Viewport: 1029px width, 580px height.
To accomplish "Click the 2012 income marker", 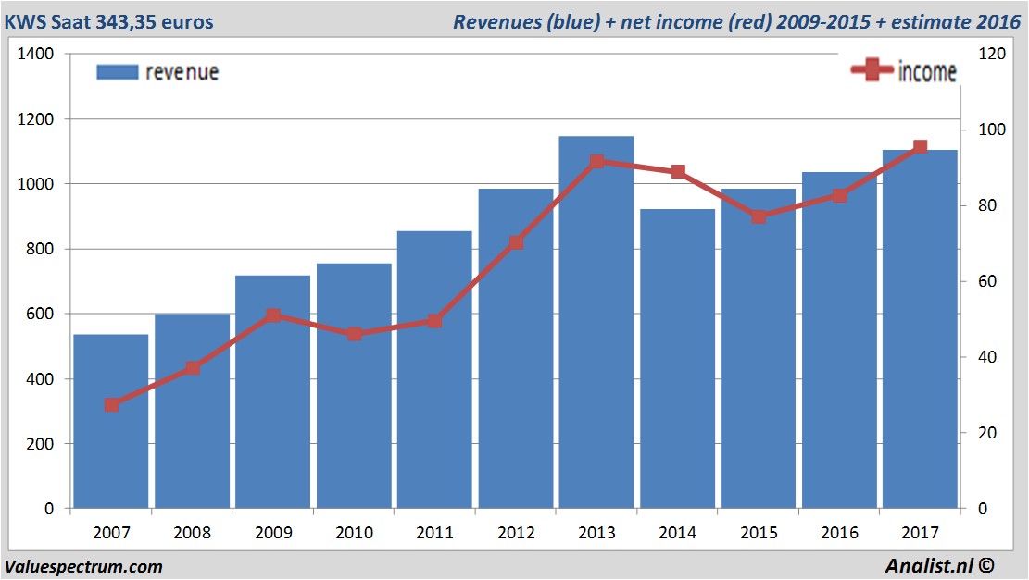I will (x=516, y=242).
